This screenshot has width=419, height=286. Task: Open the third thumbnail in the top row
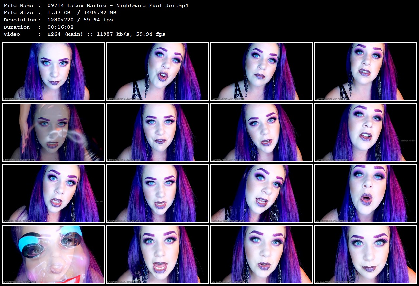pos(261,71)
